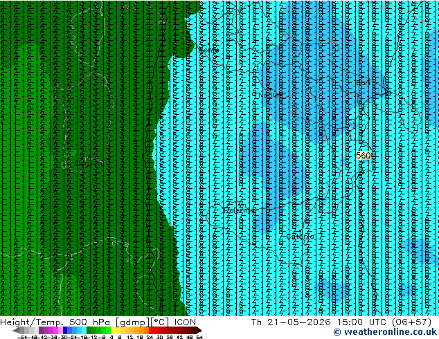The height and width of the screenshot is (339, 439).
Task: Click the dark blue swatch in the legend
Action: coord(65,330)
